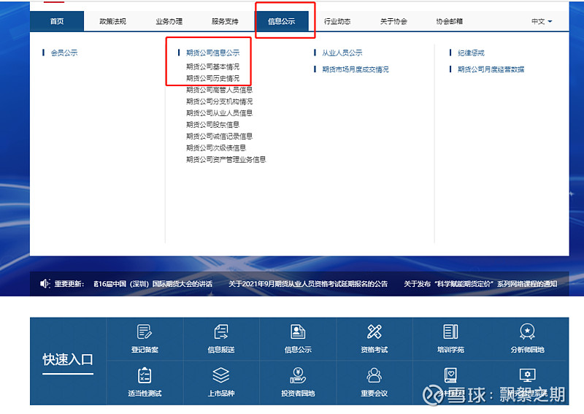Open the 纪律惩戒 link
The width and height of the screenshot is (584, 414).
[471, 53]
